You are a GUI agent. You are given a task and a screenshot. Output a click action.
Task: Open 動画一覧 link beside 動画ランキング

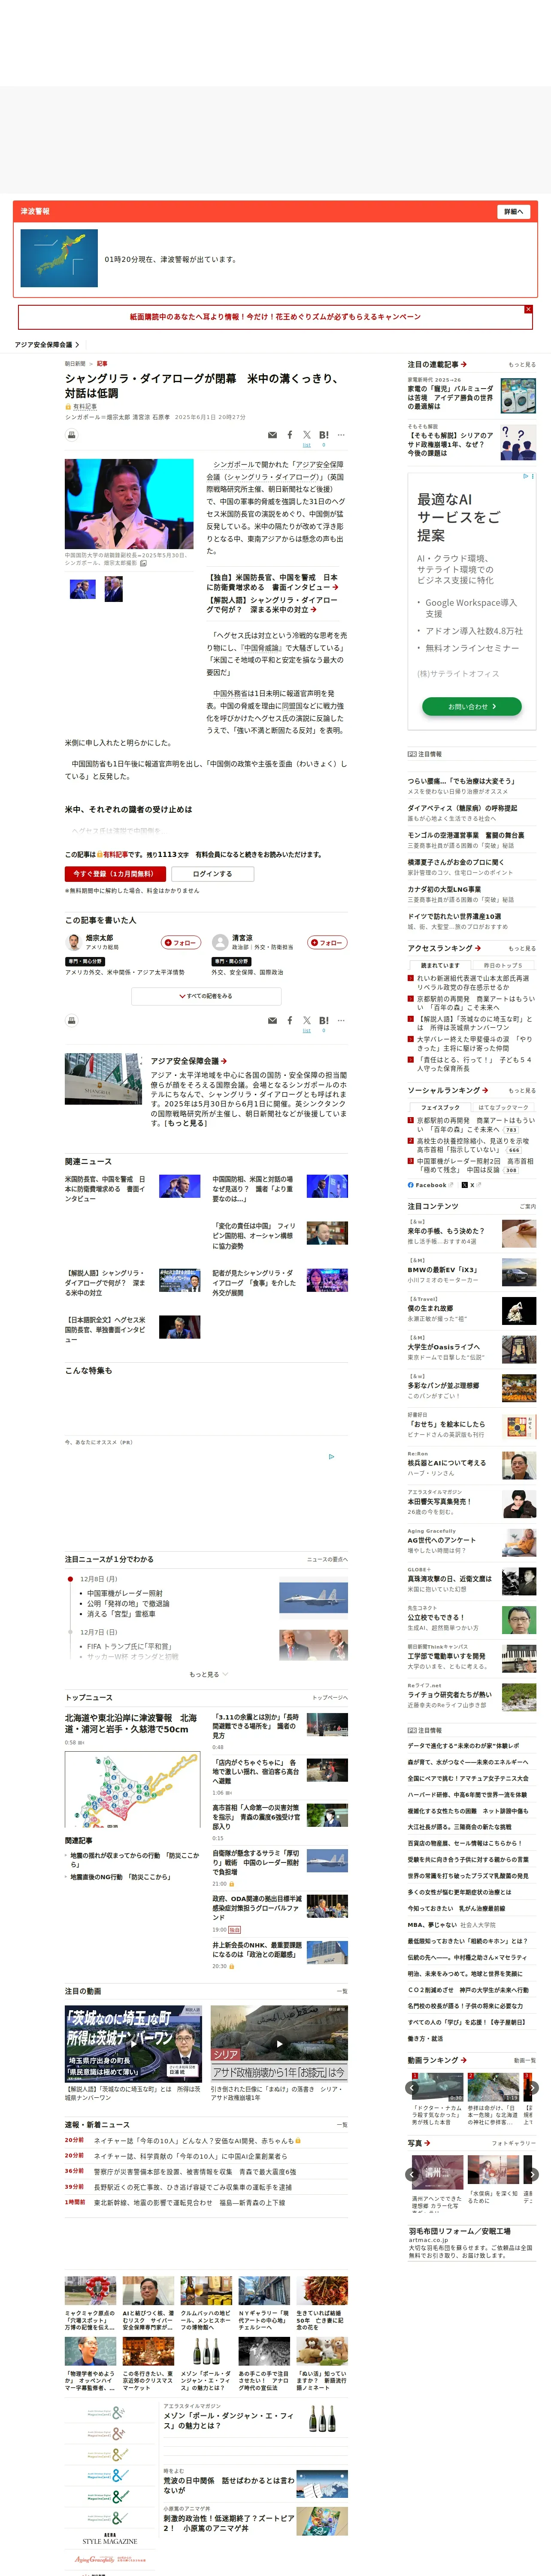click(524, 2060)
